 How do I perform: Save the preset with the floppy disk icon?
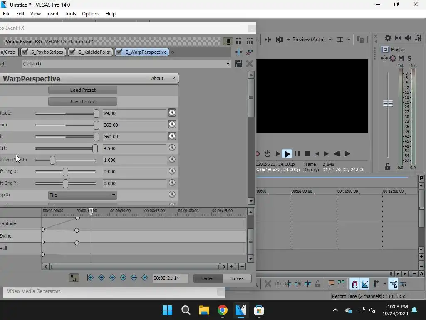pyautogui.click(x=238, y=64)
